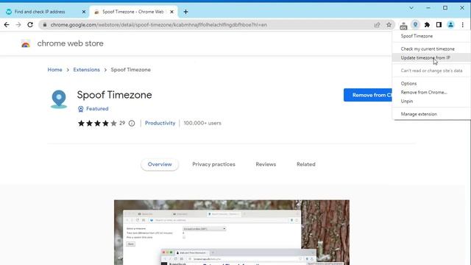
Task: Reload the current page
Action: click(x=30, y=25)
